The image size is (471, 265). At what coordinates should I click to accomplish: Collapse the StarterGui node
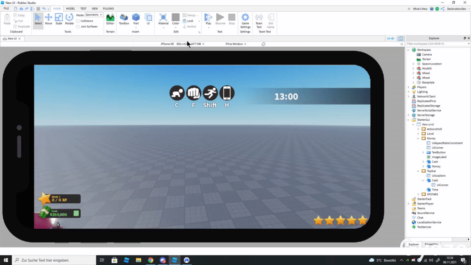tap(408, 120)
